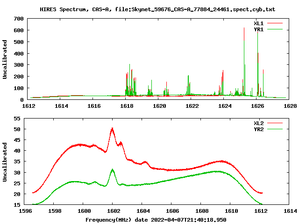Viewport: 299px width, 224px height.
Task: Click the 1614 tick label on bottom plot
Action: click(x=290, y=211)
